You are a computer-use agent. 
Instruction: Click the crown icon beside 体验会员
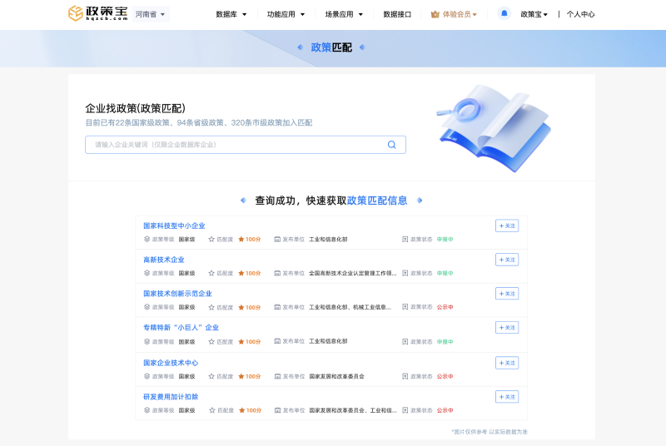click(x=435, y=14)
